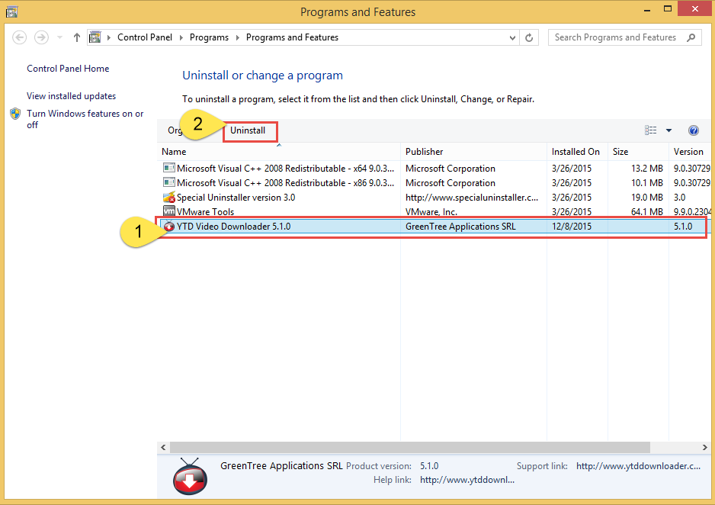Sort by Installed On column header
This screenshot has height=505, width=715.
577,152
